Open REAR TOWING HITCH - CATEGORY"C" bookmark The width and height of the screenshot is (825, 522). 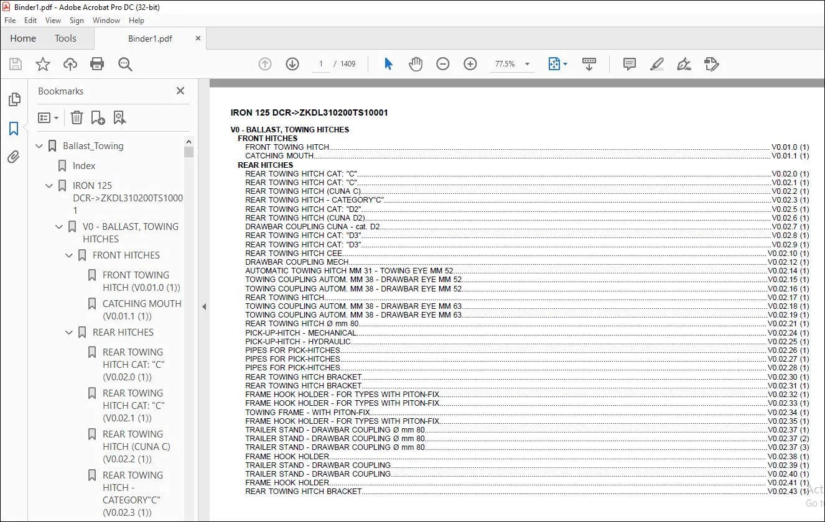pyautogui.click(x=133, y=494)
